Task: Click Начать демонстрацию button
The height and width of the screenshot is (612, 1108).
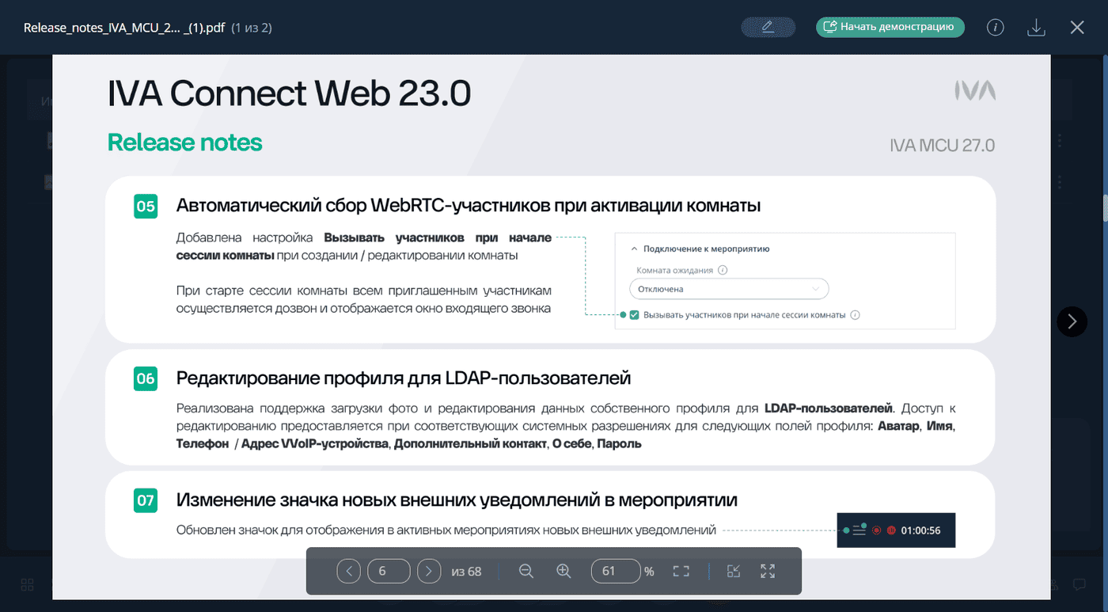Action: [x=890, y=27]
